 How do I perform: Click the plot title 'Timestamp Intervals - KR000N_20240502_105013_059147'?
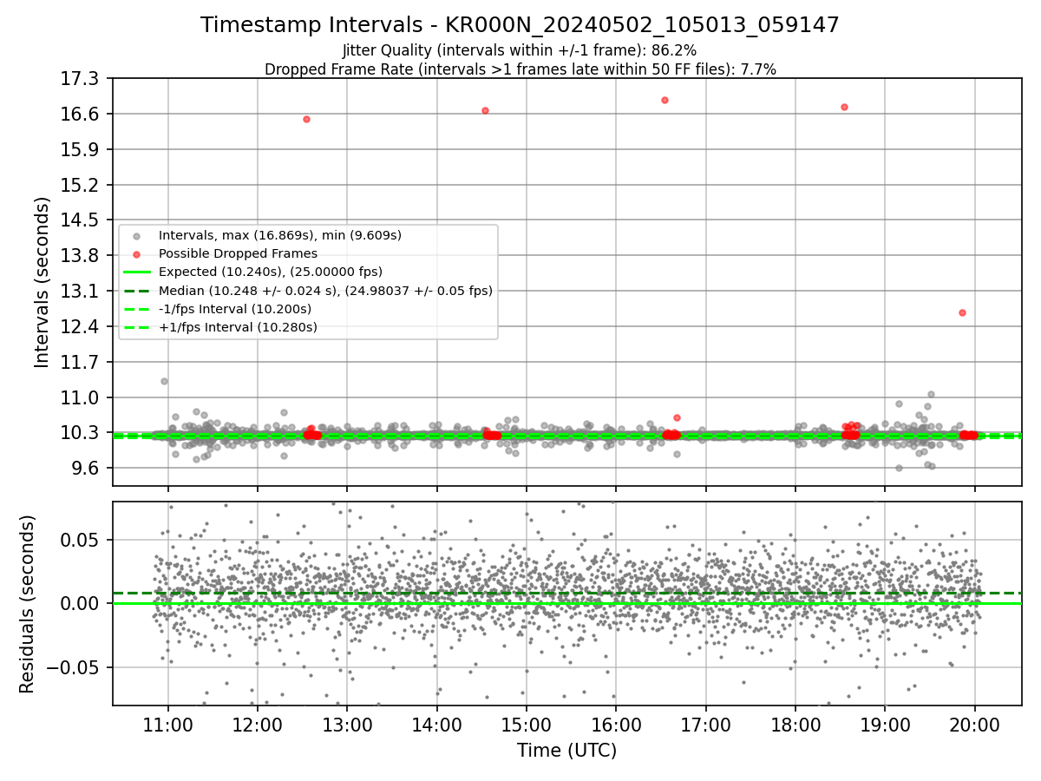[x=520, y=25]
